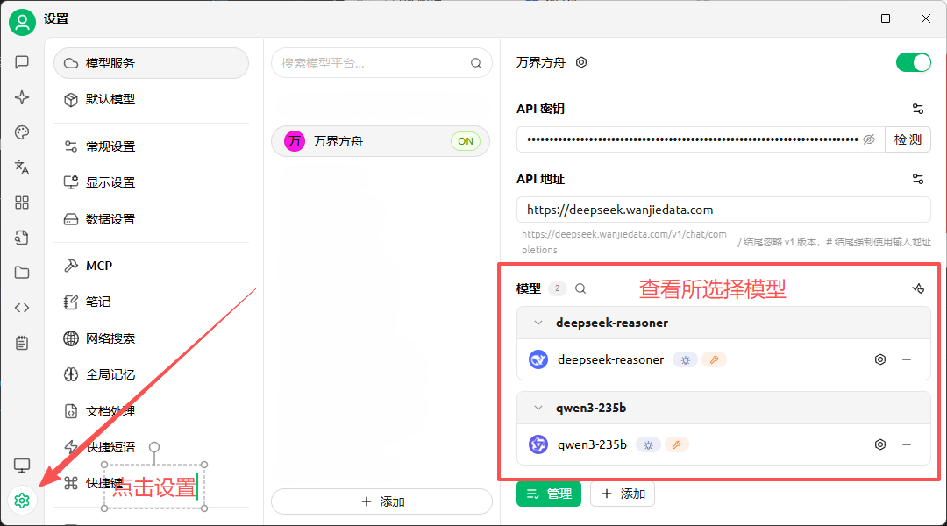The image size is (947, 526).
Task: Click the settings gear beside 万界方舟 title
Action: coord(580,63)
